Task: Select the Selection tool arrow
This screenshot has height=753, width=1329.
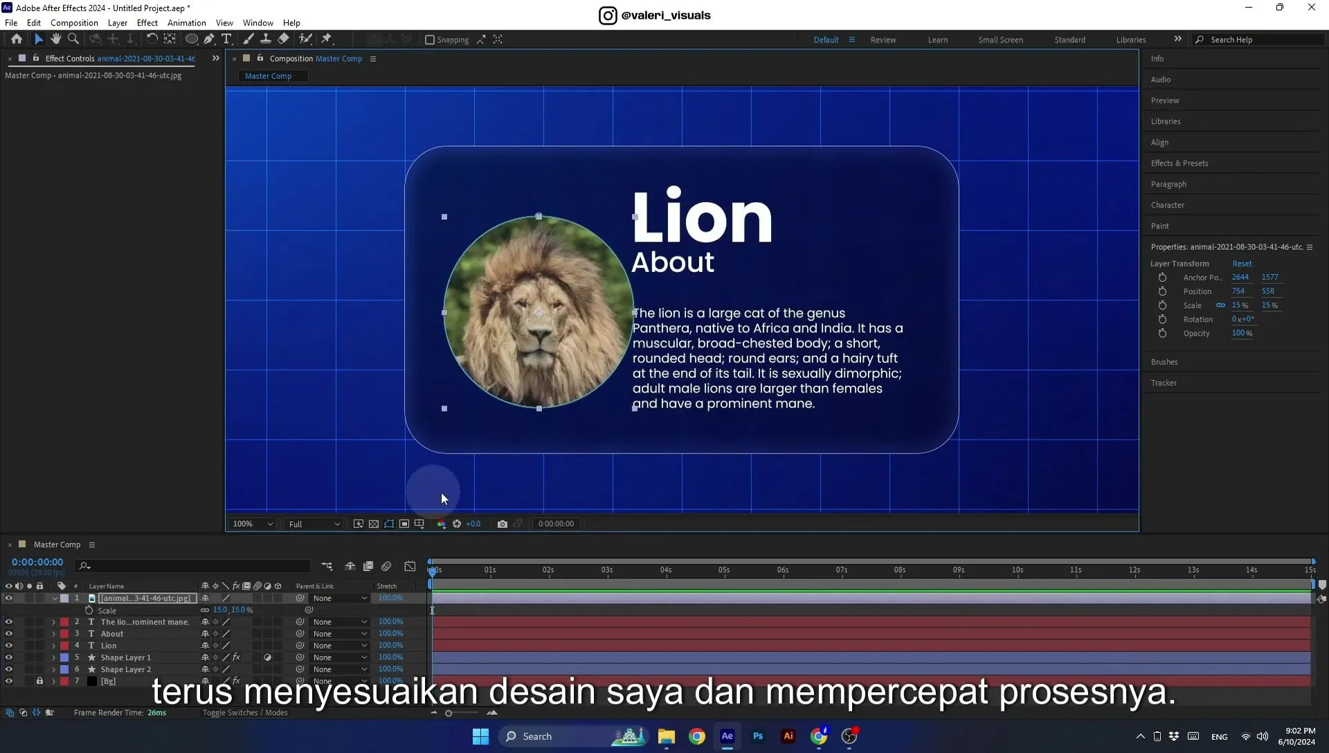Action: point(39,39)
